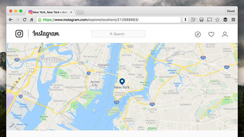The image size is (244, 137).
Task: Click the FINANCIAL DISTRICT map label
Action: [x=120, y=94]
